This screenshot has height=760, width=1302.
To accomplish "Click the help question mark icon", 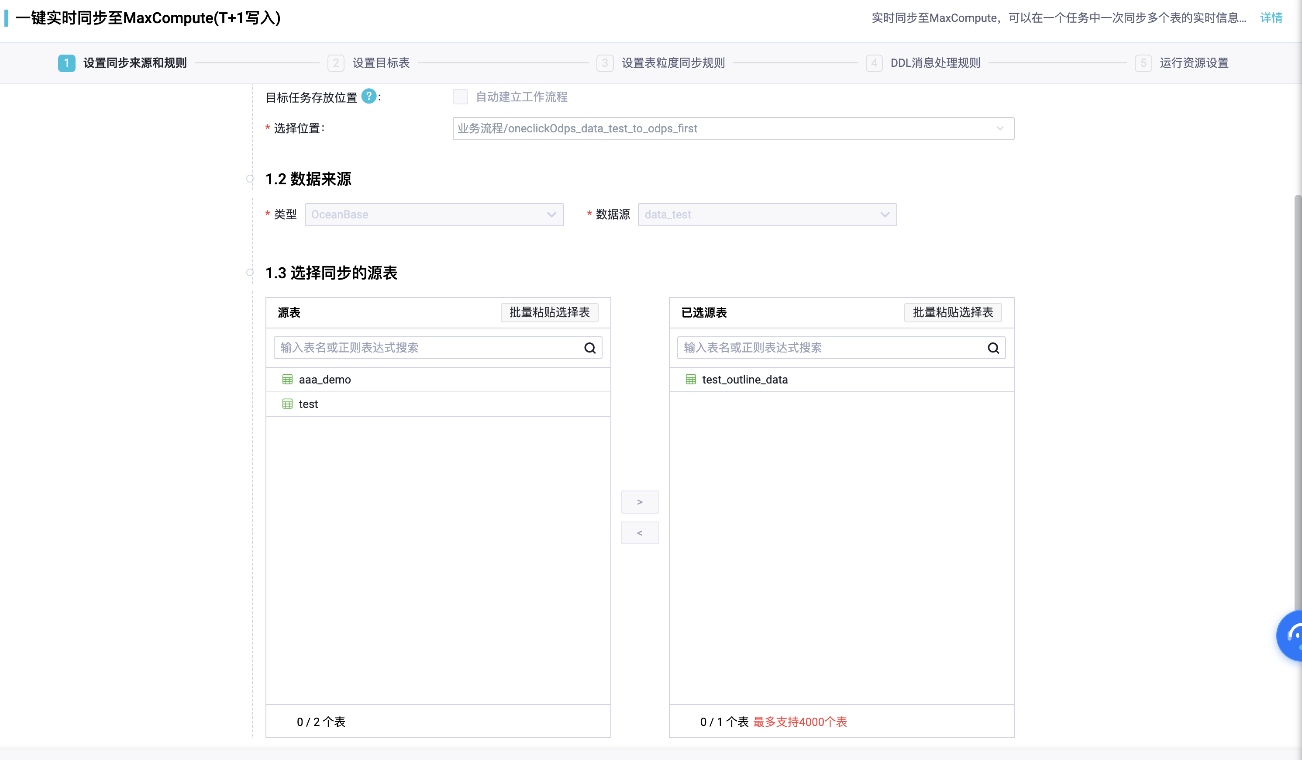I will [x=369, y=97].
